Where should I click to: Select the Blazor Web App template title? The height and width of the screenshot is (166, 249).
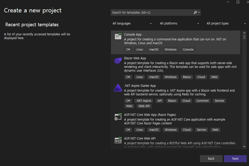[x=135, y=58]
